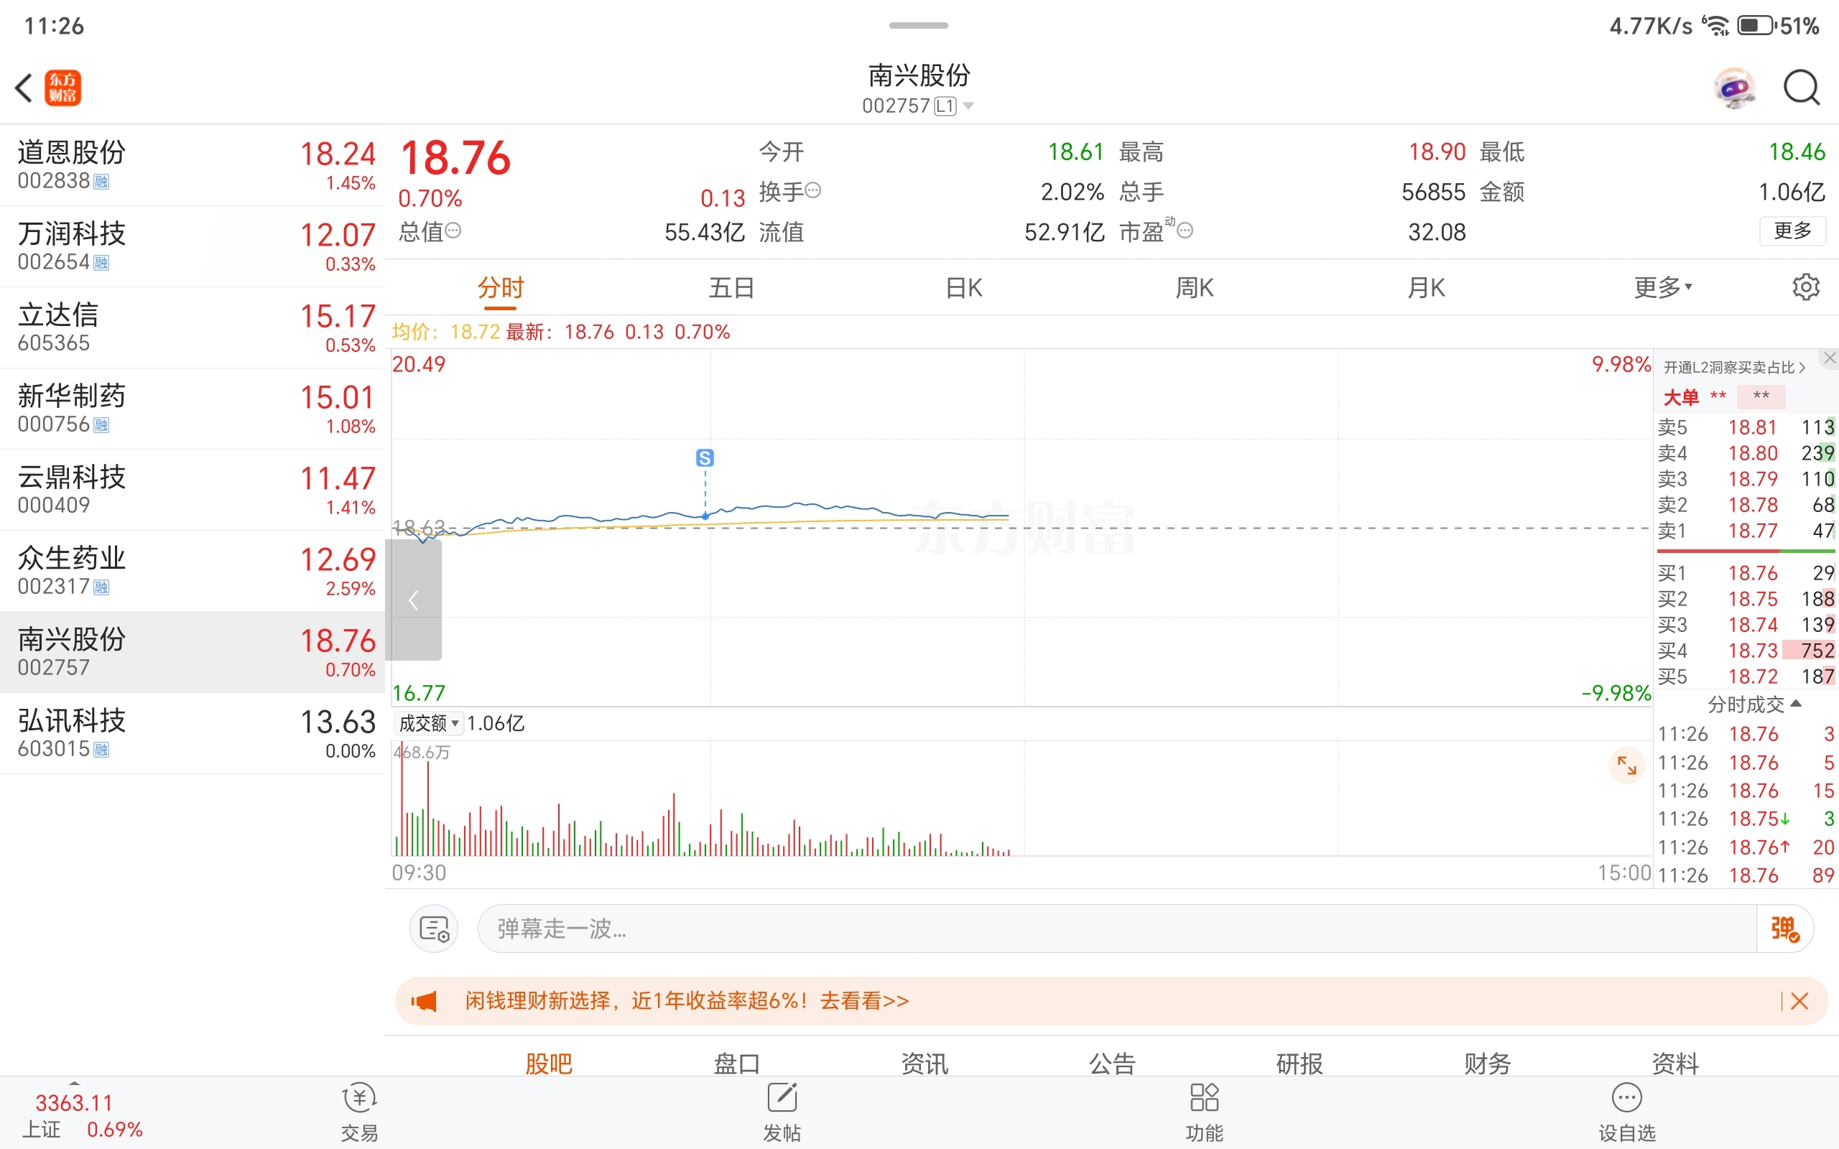Open the East Money app logo
The image size is (1839, 1149).
click(63, 88)
